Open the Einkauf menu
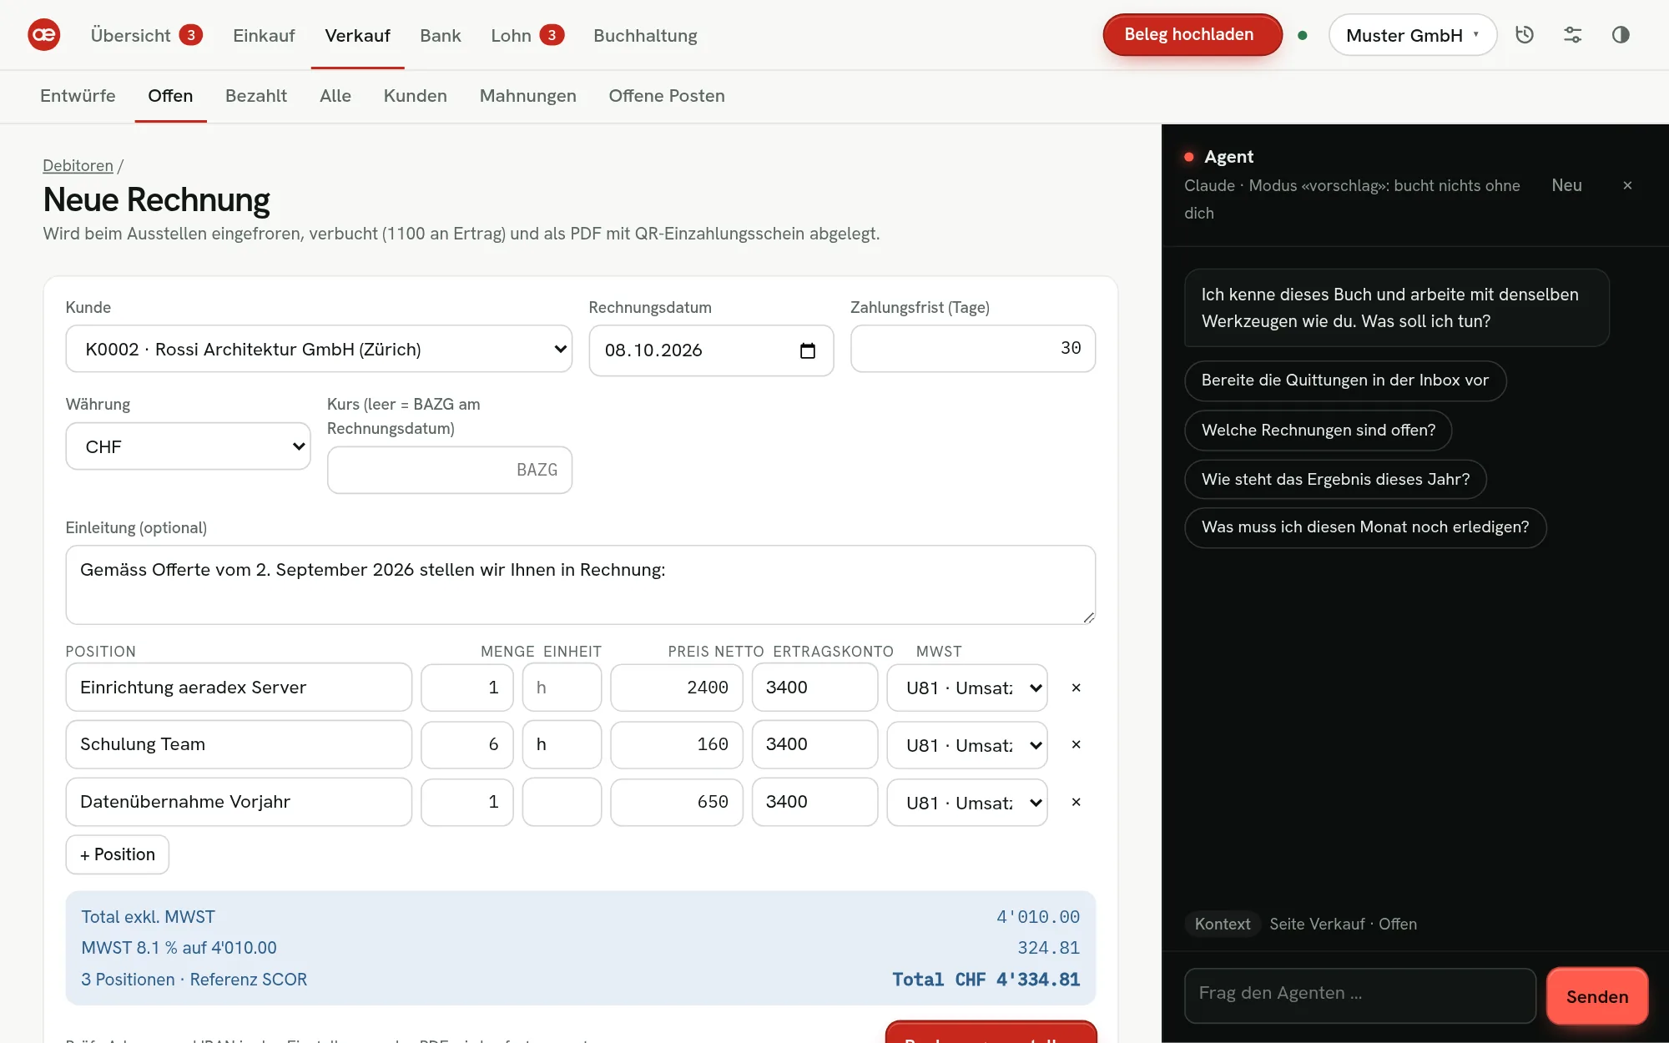The image size is (1669, 1043). [x=264, y=35]
